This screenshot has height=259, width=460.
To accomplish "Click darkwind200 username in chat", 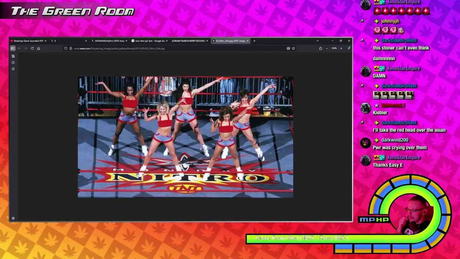I will 395,140.
